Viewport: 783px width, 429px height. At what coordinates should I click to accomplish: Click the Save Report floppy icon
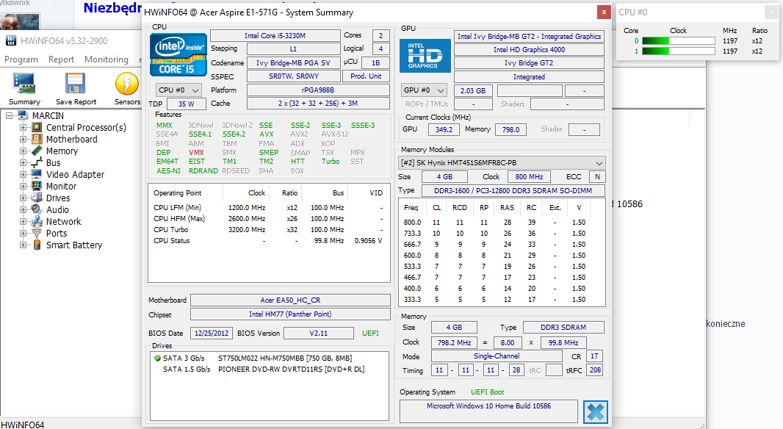click(x=76, y=84)
